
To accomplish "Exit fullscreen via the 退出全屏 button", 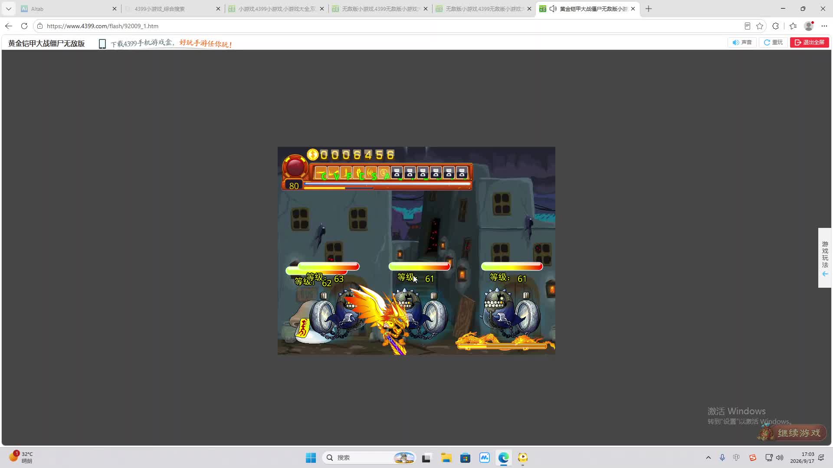I will 810,42.
